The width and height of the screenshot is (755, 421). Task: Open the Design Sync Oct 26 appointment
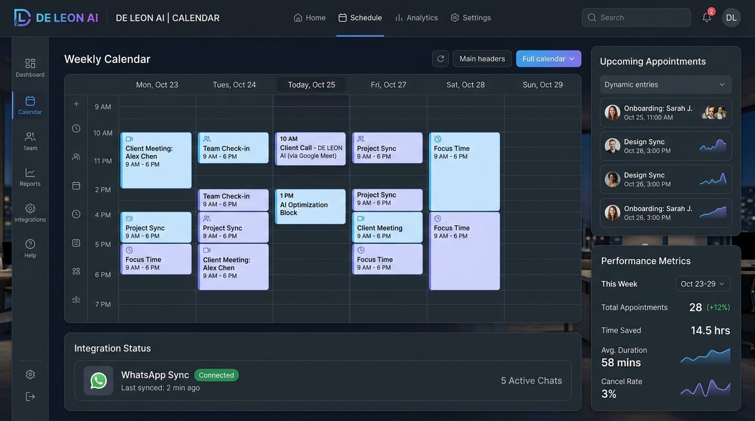666,179
